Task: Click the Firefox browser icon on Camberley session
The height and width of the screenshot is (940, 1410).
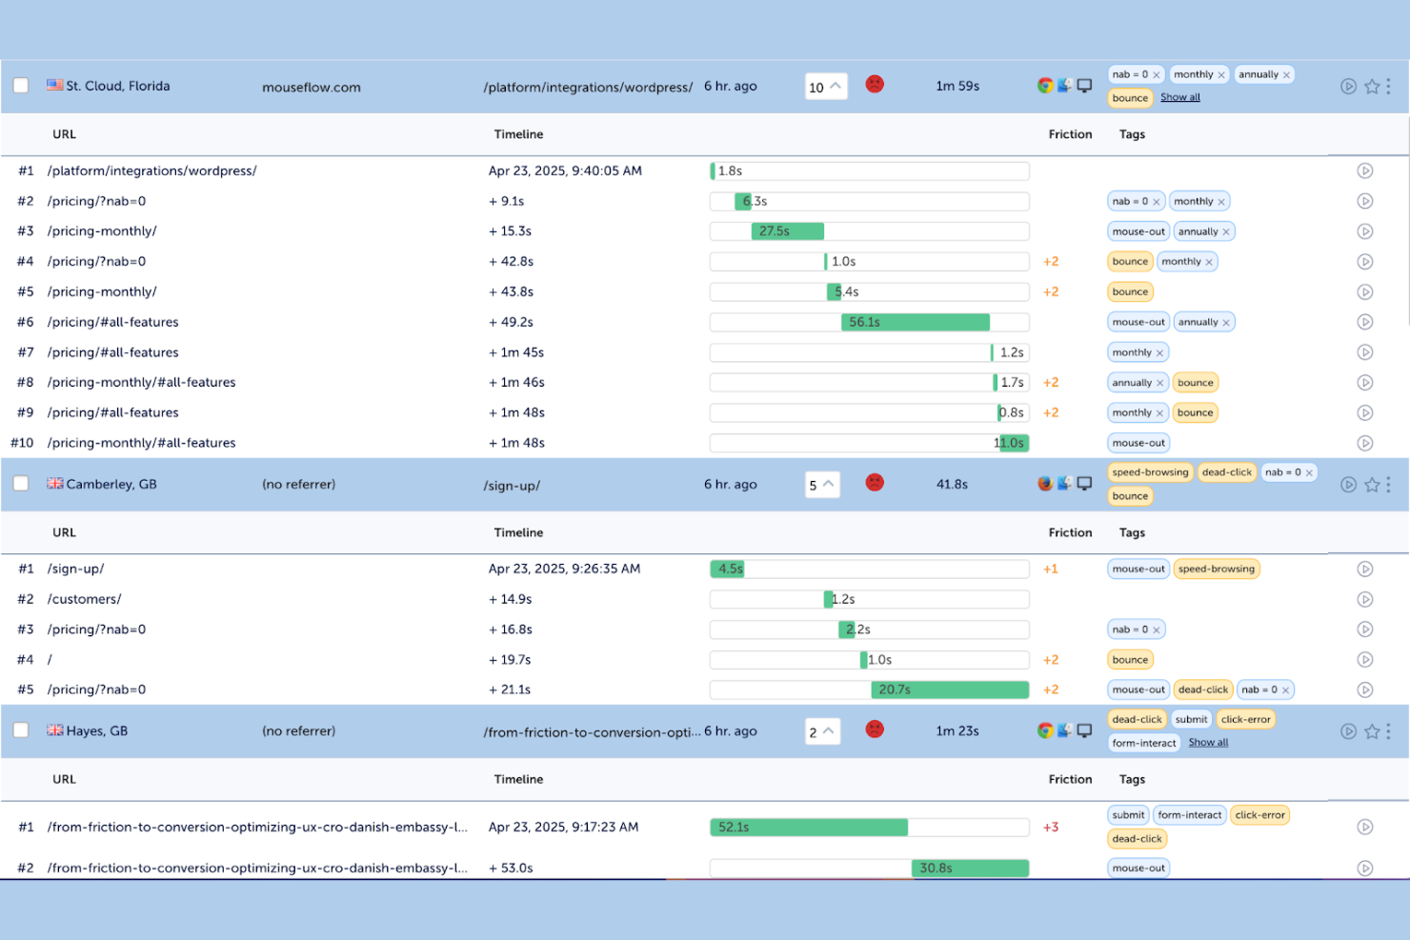Action: [x=1045, y=483]
